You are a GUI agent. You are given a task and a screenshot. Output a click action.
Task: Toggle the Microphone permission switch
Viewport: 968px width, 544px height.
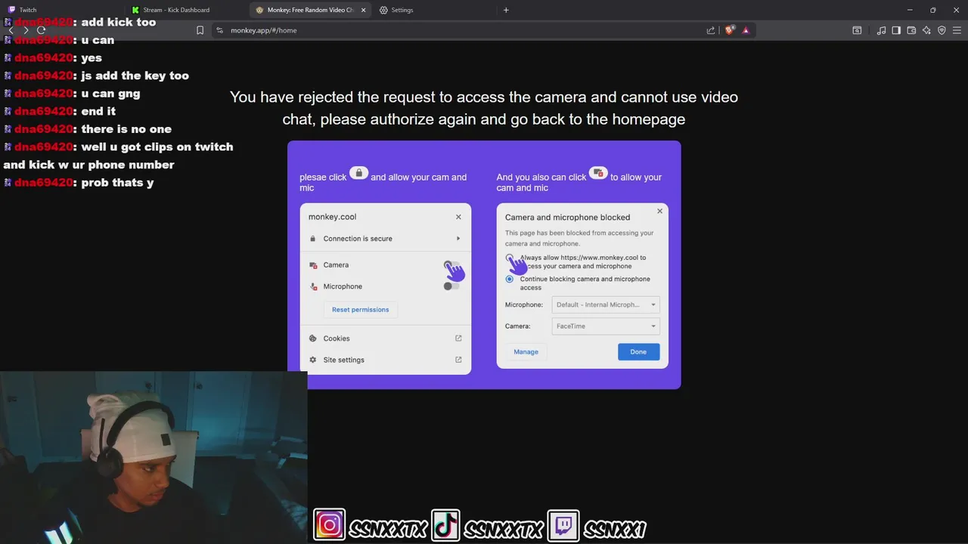click(x=451, y=286)
